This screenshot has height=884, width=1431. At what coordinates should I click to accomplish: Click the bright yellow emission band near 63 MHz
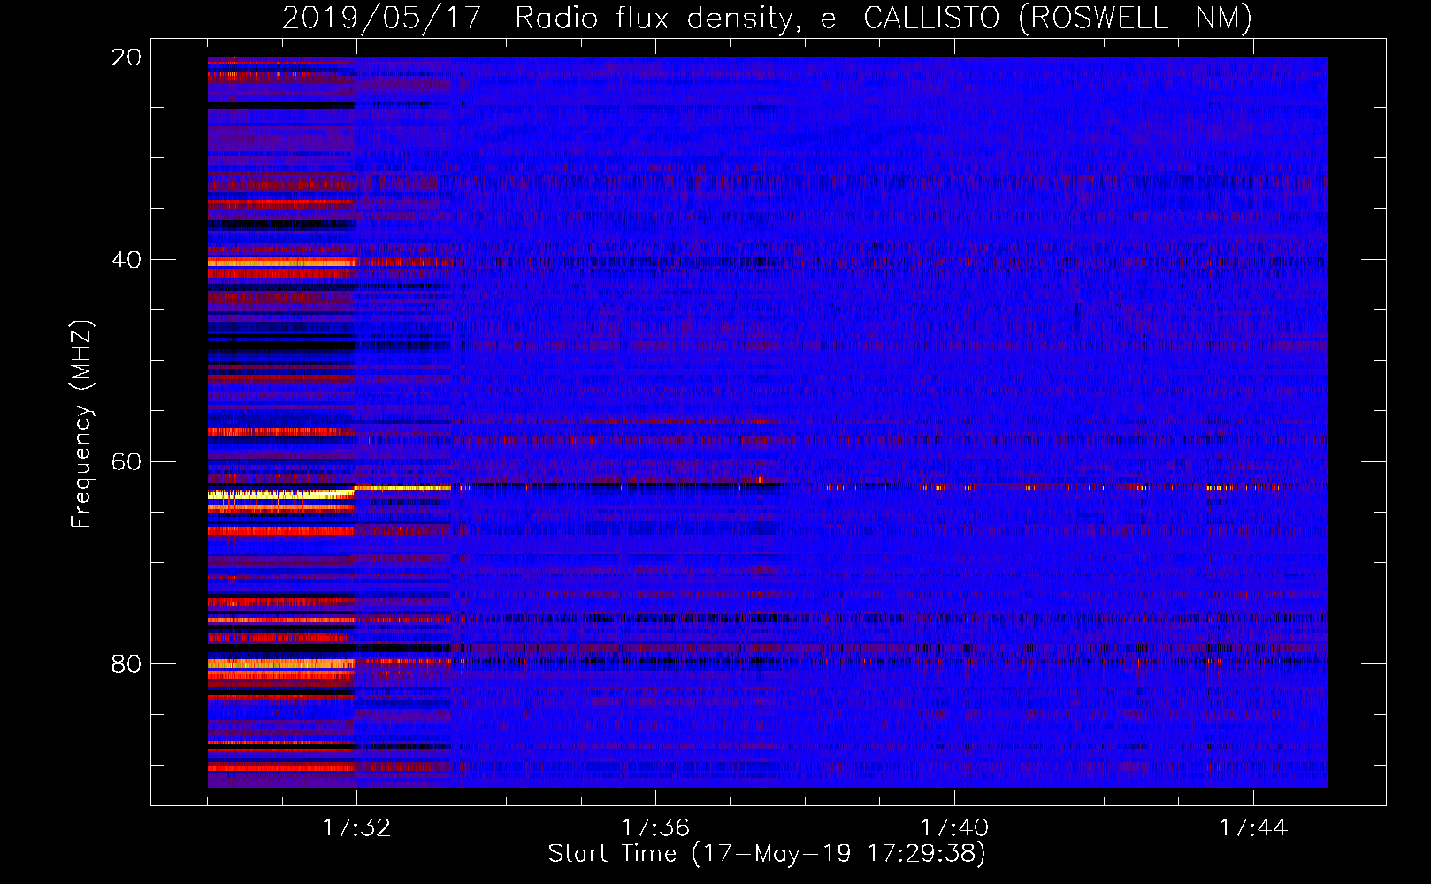(281, 495)
